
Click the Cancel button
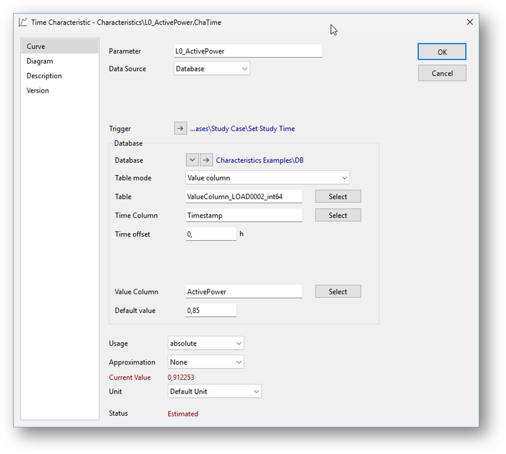pyautogui.click(x=442, y=73)
